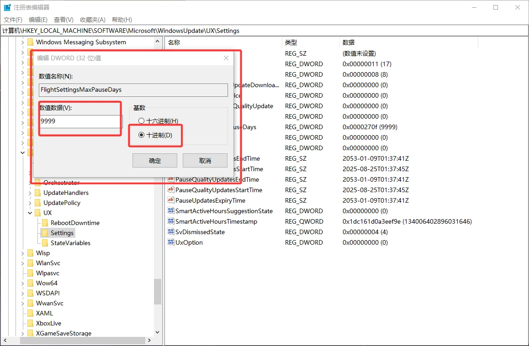Open the 帮助(H) menu

[x=122, y=20]
